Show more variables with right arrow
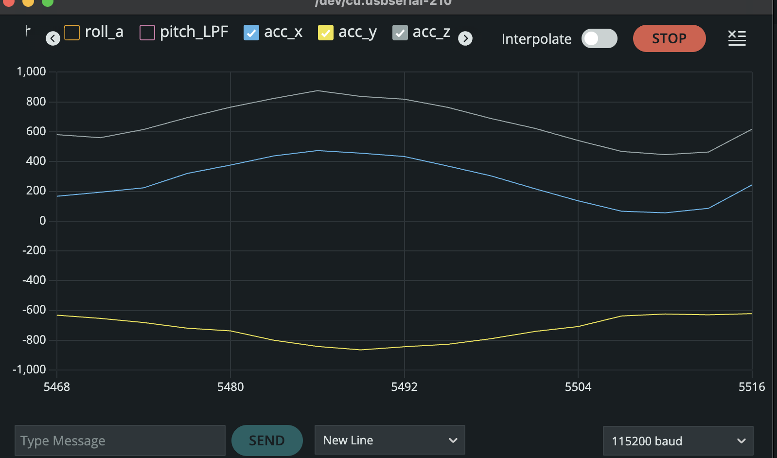Viewport: 777px width, 458px height. pyautogui.click(x=465, y=38)
